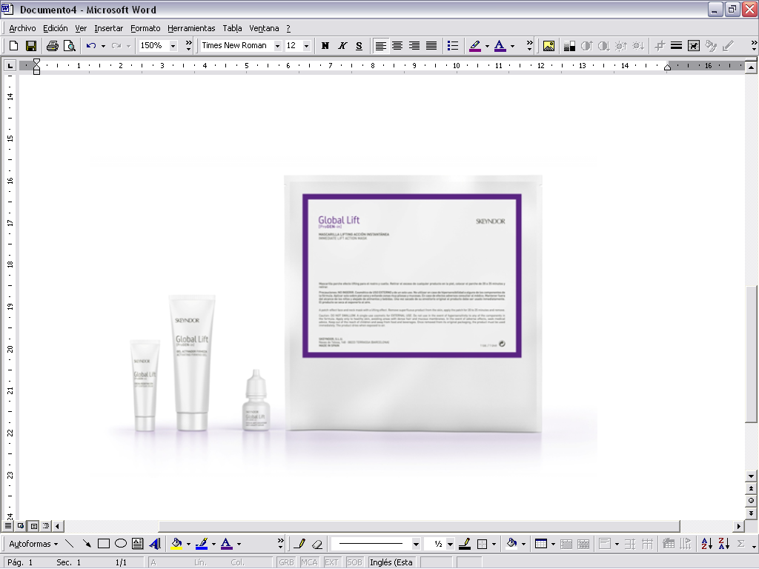Image resolution: width=759 pixels, height=569 pixels.
Task: Undo the last action
Action: (91, 46)
